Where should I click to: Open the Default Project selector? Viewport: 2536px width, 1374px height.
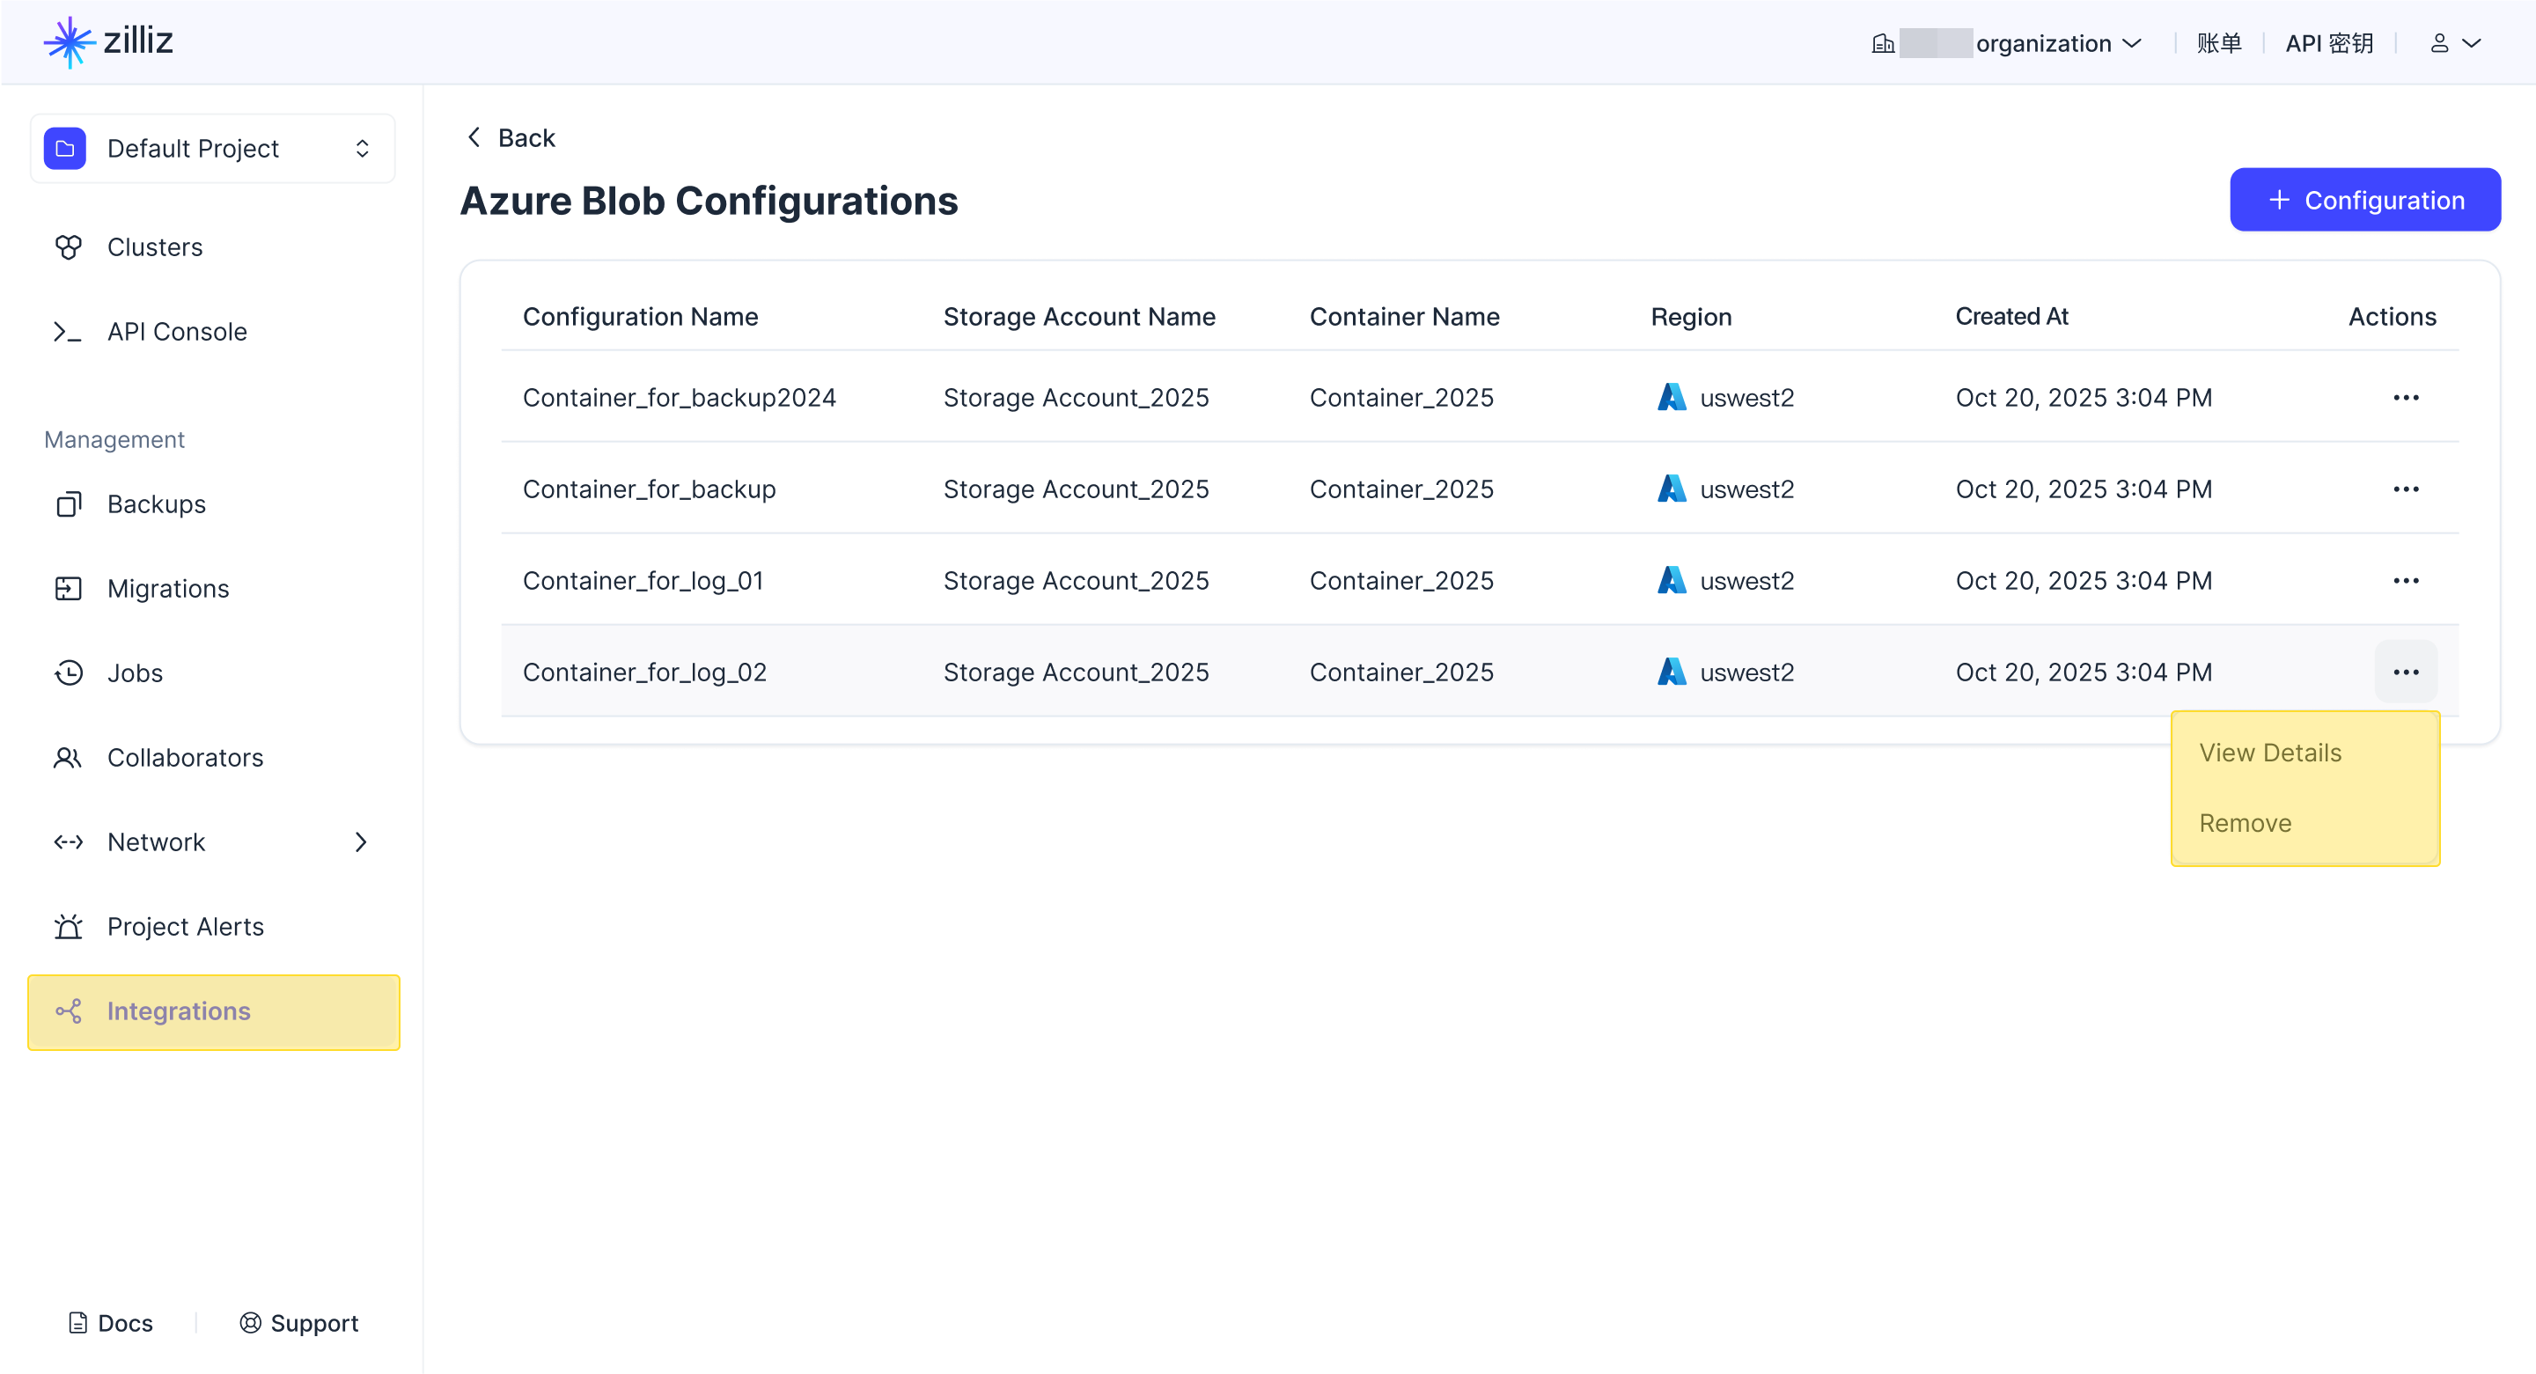pos(211,149)
